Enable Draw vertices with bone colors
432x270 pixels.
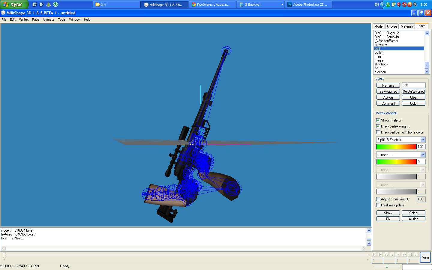click(378, 132)
